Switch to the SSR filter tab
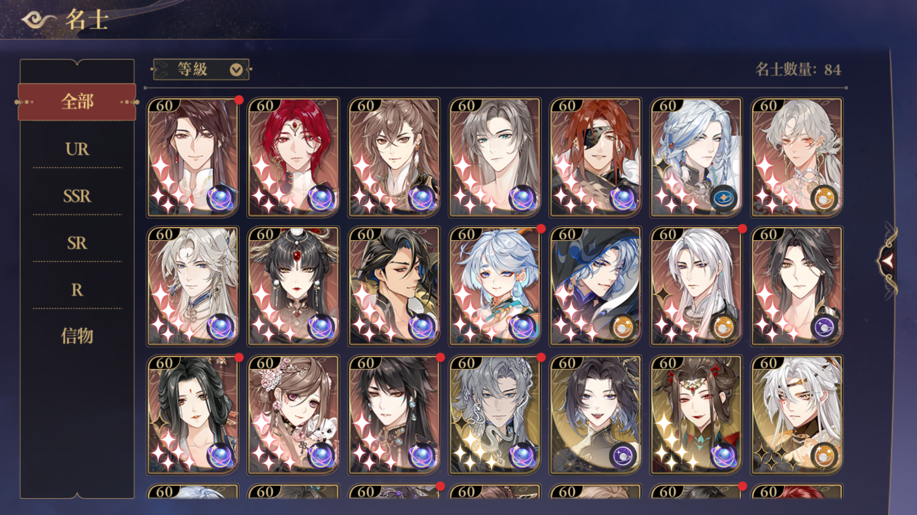Viewport: 917px width, 515px height. [x=77, y=196]
